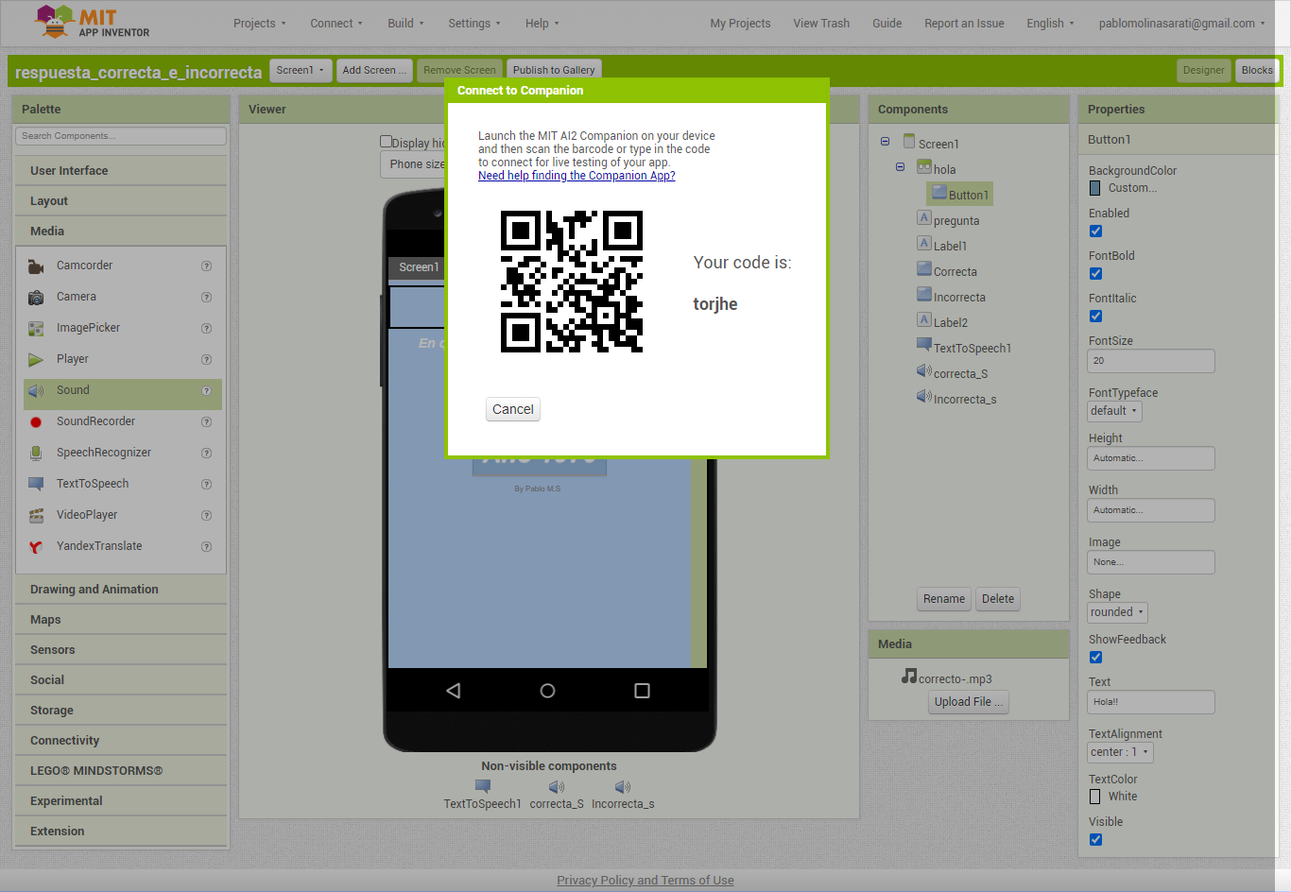
Task: Open help for Player component
Action: click(206, 360)
